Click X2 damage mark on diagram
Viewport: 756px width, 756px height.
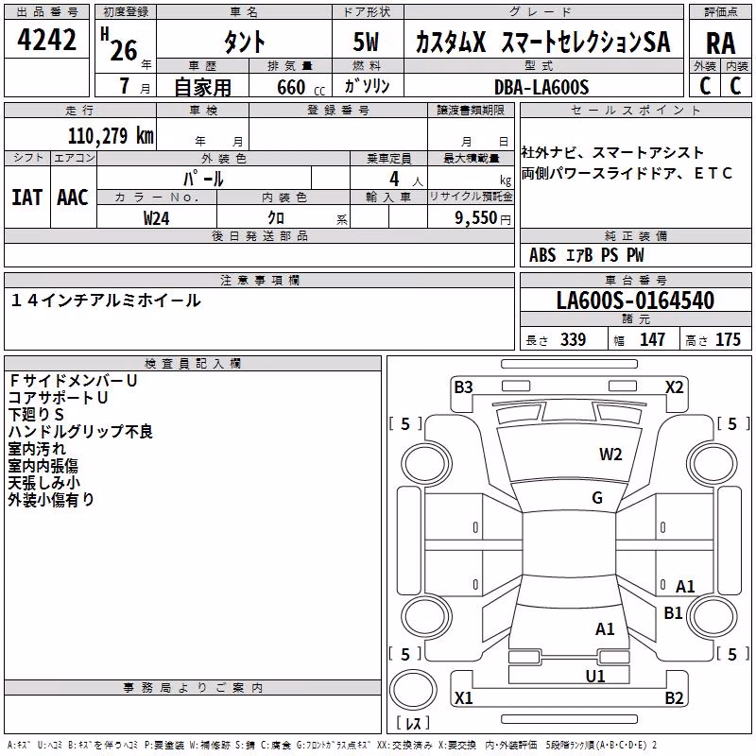[675, 387]
